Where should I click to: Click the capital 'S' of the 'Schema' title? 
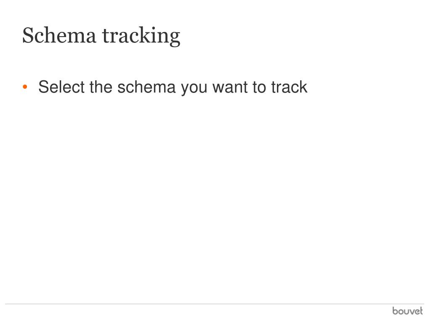click(x=28, y=35)
